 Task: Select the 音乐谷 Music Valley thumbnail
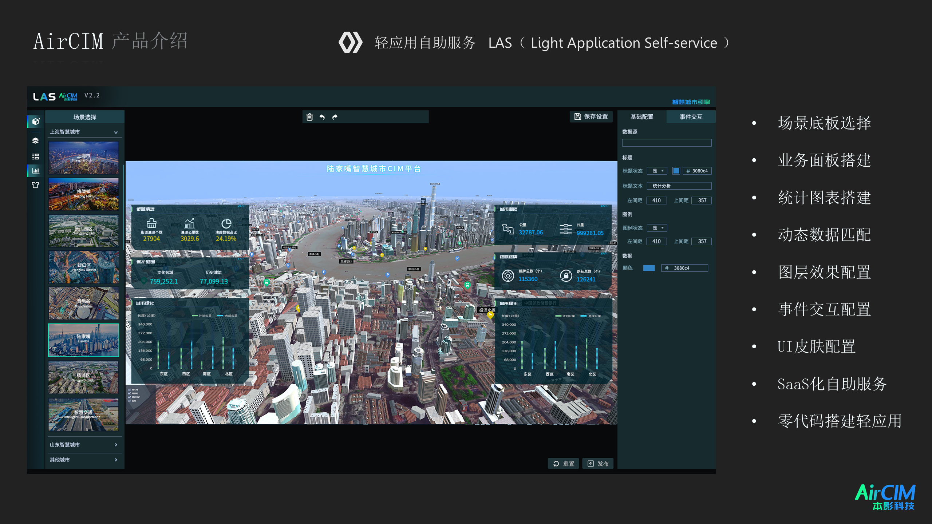coord(84,303)
